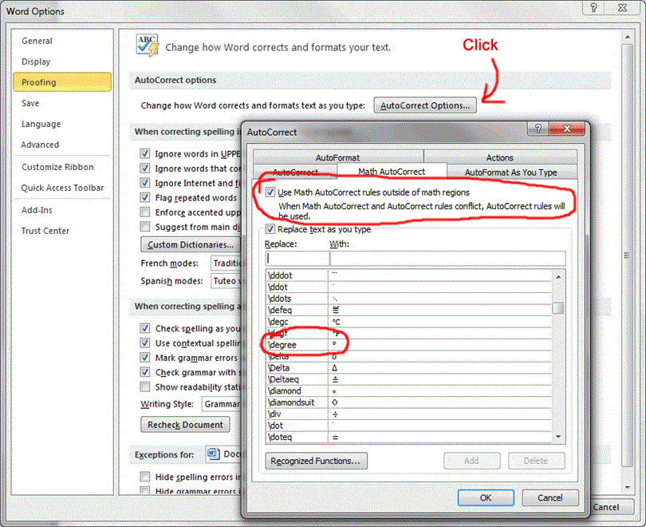Uncheck Use Math AutoCorrect rules outside math regions
Viewport: 646px width, 527px height.
click(x=270, y=192)
